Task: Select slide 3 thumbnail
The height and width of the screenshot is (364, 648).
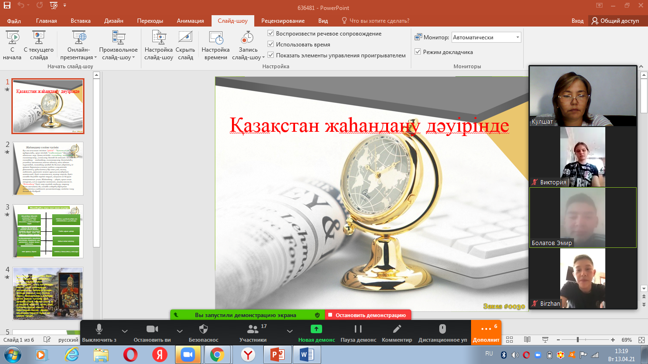Action: (48, 231)
